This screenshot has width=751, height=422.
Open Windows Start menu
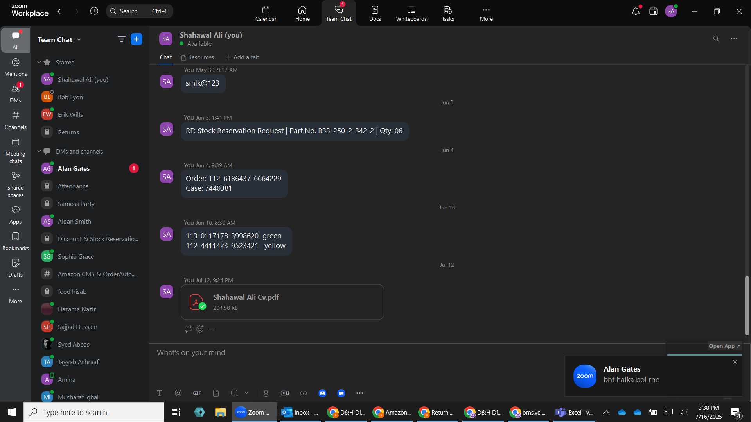click(11, 412)
